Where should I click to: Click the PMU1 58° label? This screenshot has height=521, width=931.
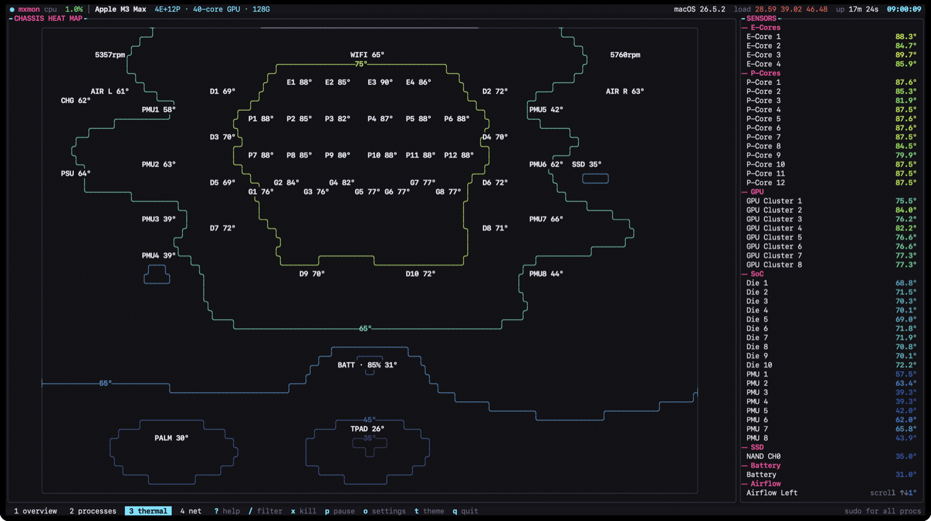click(158, 110)
